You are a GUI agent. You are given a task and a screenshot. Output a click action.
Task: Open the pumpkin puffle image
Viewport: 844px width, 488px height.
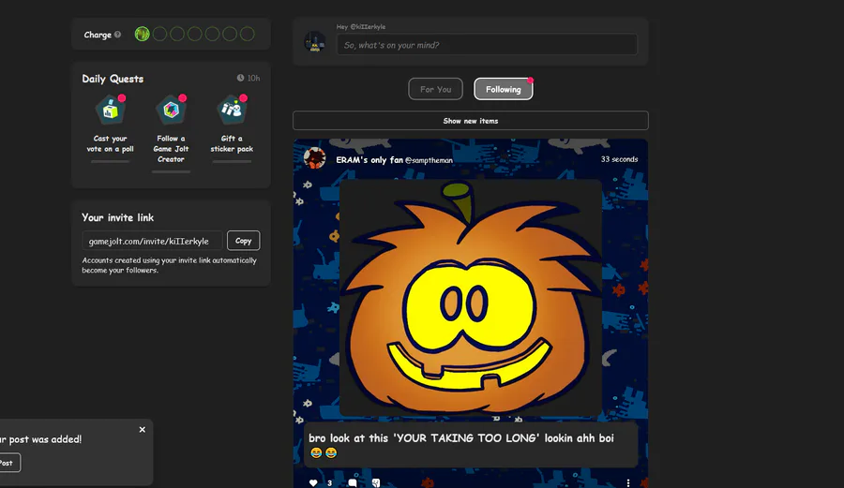(x=471, y=297)
